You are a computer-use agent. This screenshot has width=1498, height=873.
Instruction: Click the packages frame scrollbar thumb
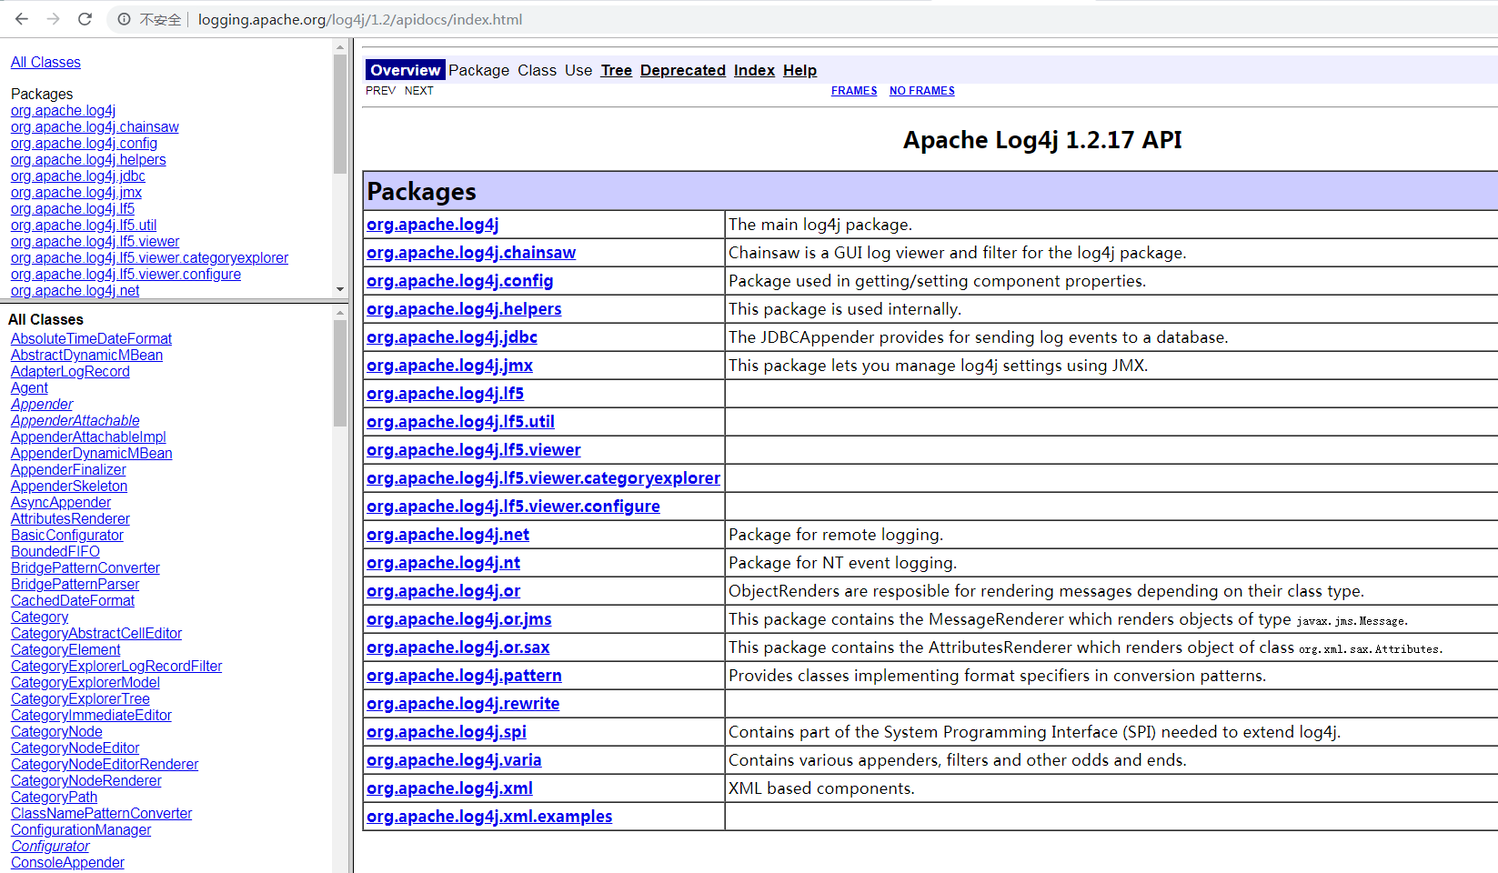(x=340, y=114)
